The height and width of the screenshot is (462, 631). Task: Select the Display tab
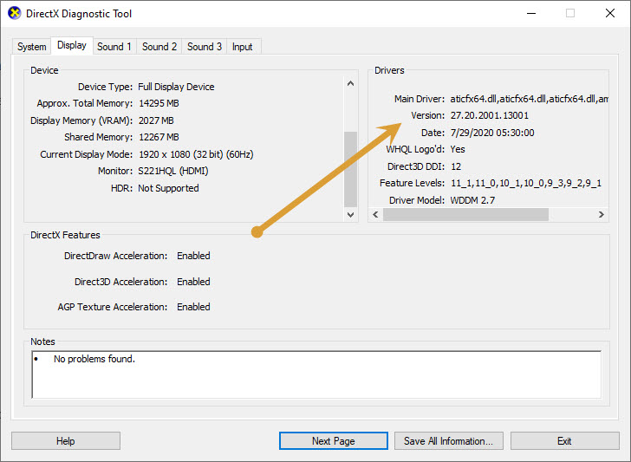(x=72, y=45)
